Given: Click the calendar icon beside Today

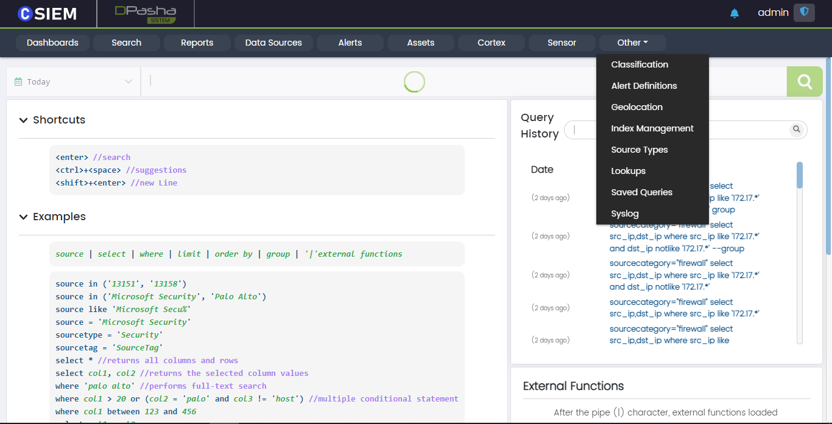Looking at the screenshot, I should [18, 82].
